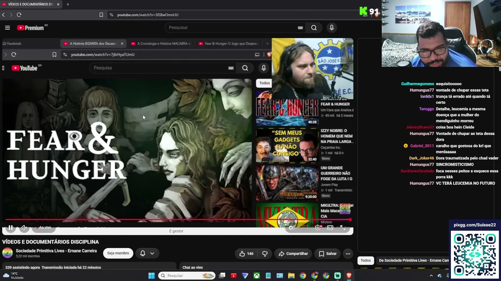Viewport: 501px width, 281px height.
Task: Unmute the video with the speaker icon
Action: click(24, 228)
